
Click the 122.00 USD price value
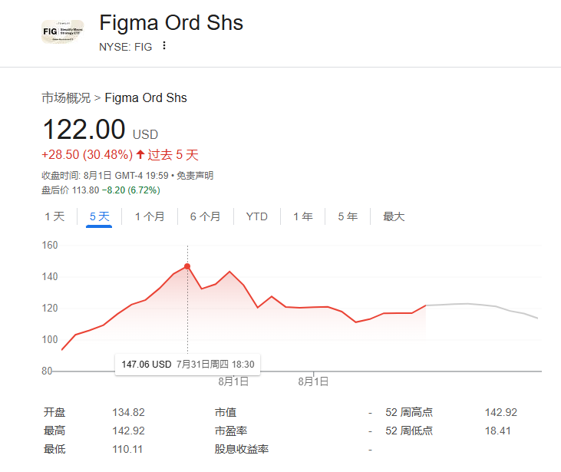coord(83,130)
